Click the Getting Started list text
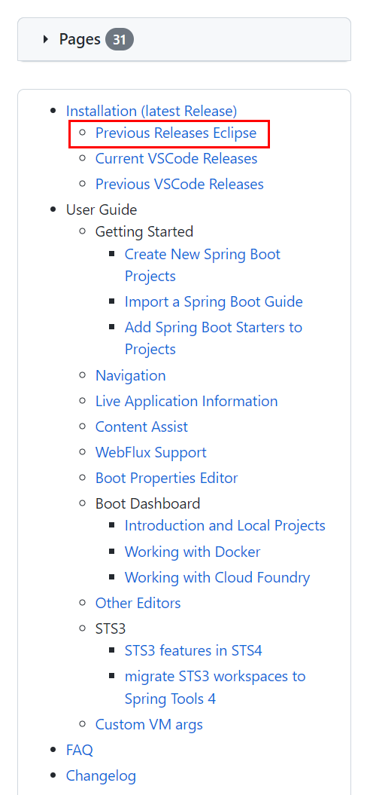 (x=144, y=231)
